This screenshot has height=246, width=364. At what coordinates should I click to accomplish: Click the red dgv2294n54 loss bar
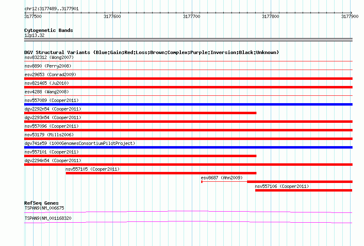188,165
